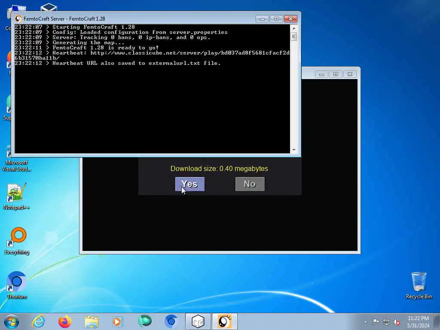
Task: Select the Microsoft Visual Studio desktop shortcut
Action: click(17, 159)
